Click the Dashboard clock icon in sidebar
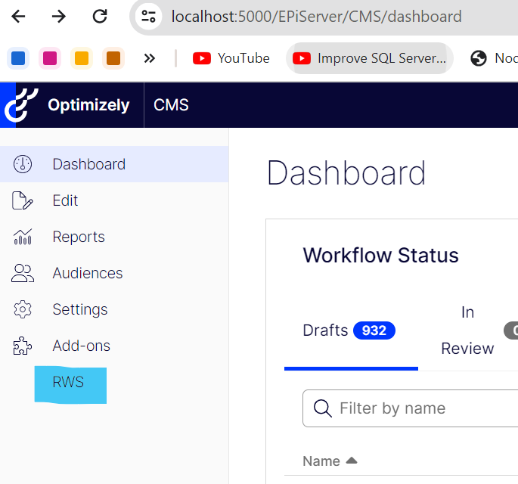The width and height of the screenshot is (518, 484). point(23,164)
